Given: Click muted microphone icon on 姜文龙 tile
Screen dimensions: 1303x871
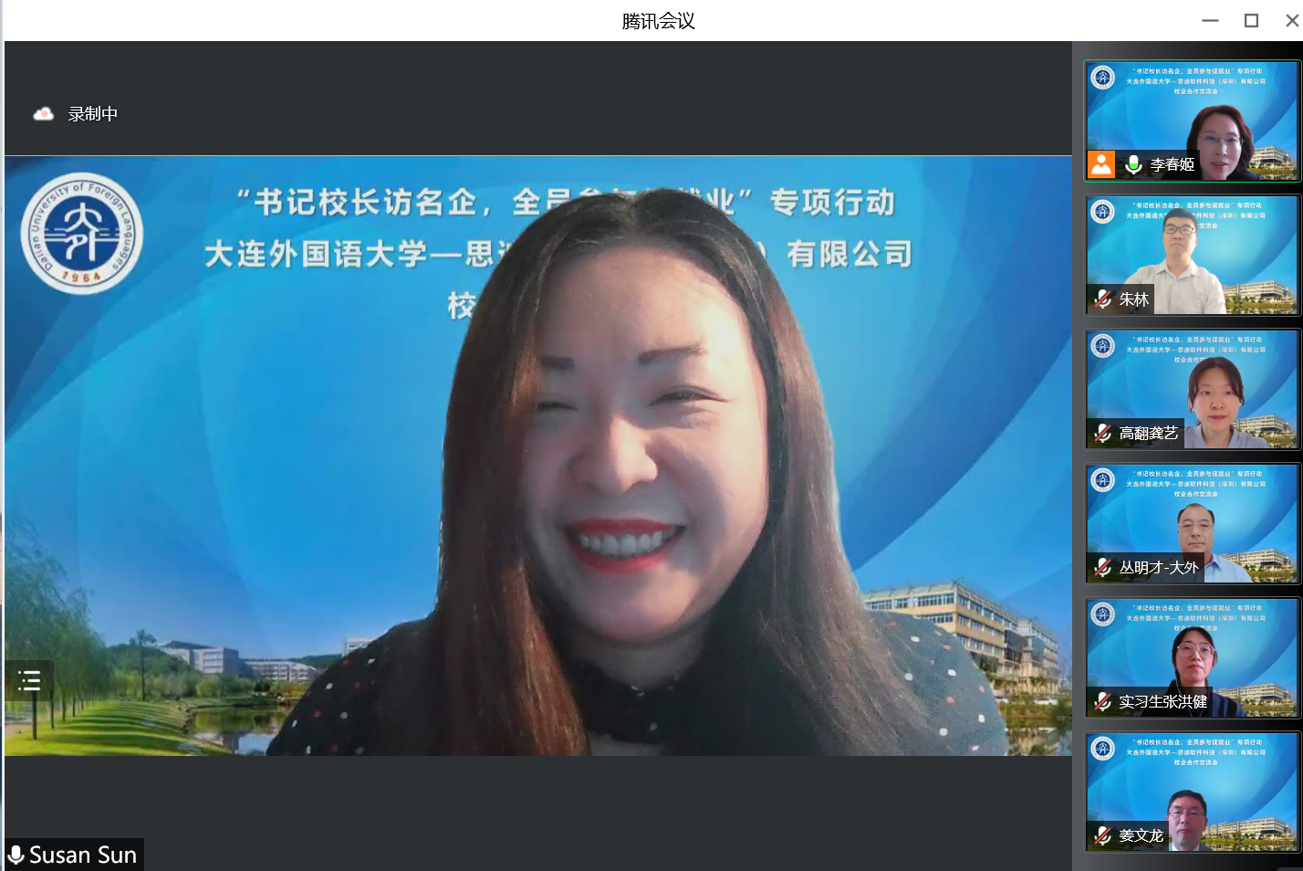Looking at the screenshot, I should click(1102, 835).
